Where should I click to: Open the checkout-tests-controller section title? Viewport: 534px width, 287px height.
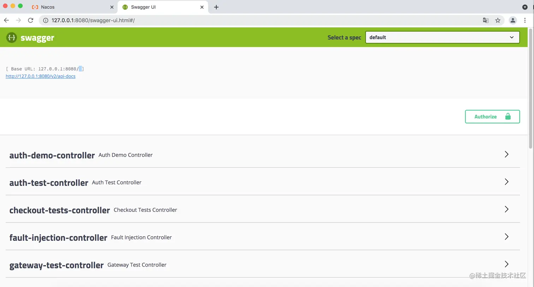pyautogui.click(x=60, y=210)
